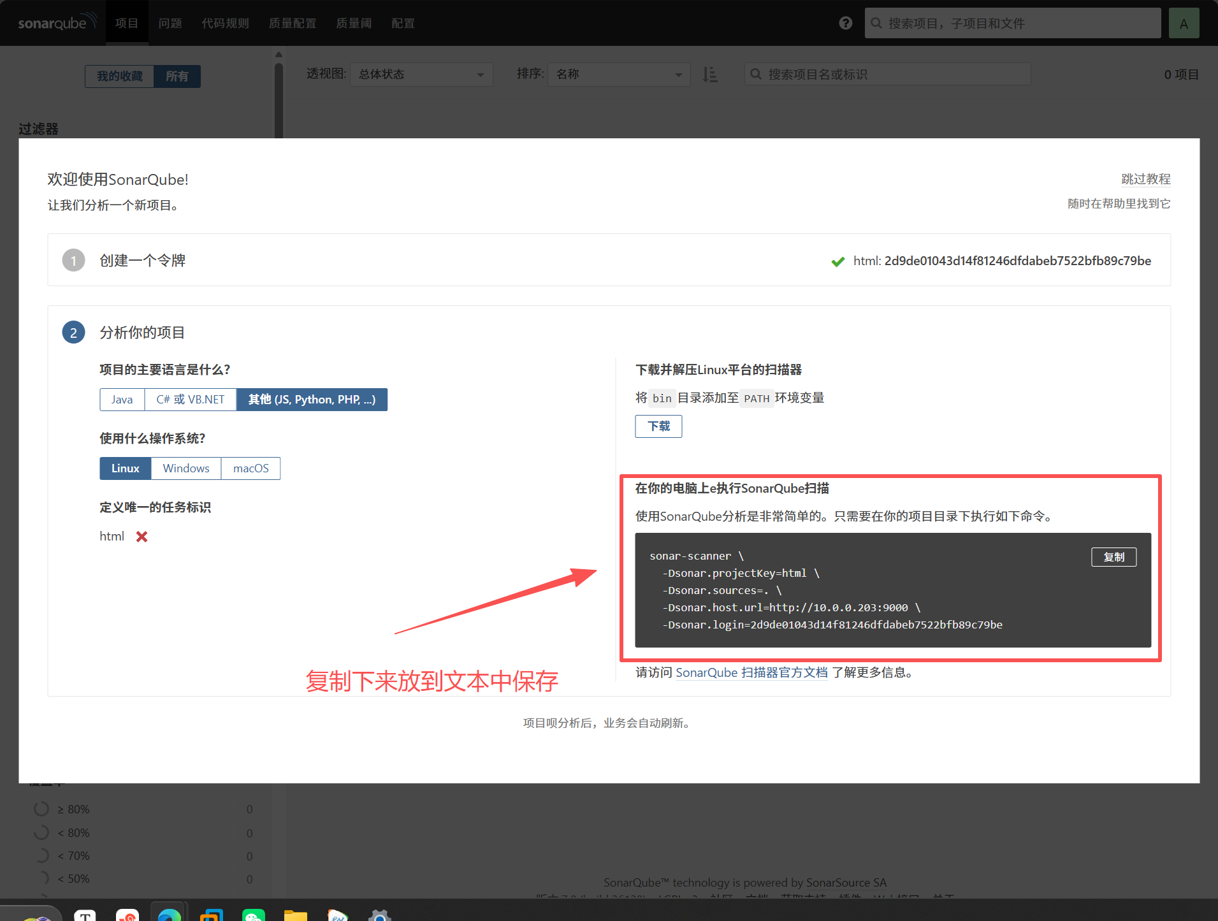Click 跳过教程 to skip the tutorial

[x=1146, y=179]
